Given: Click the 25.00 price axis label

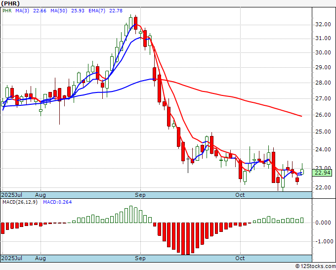Looking at the screenshot, I should pyautogui.click(x=323, y=132).
